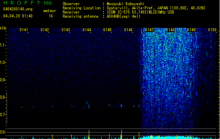The width and height of the screenshot is (220, 139).
Task: Click the 0145 time marker
Action: tap(107, 30)
